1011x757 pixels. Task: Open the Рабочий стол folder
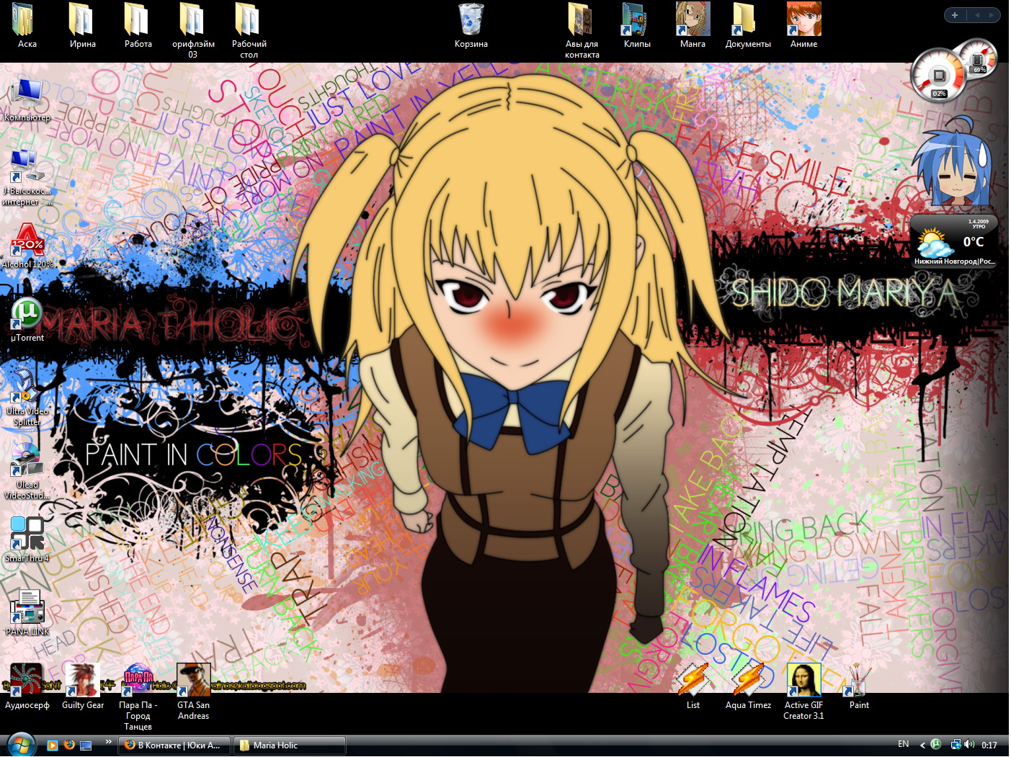(249, 30)
